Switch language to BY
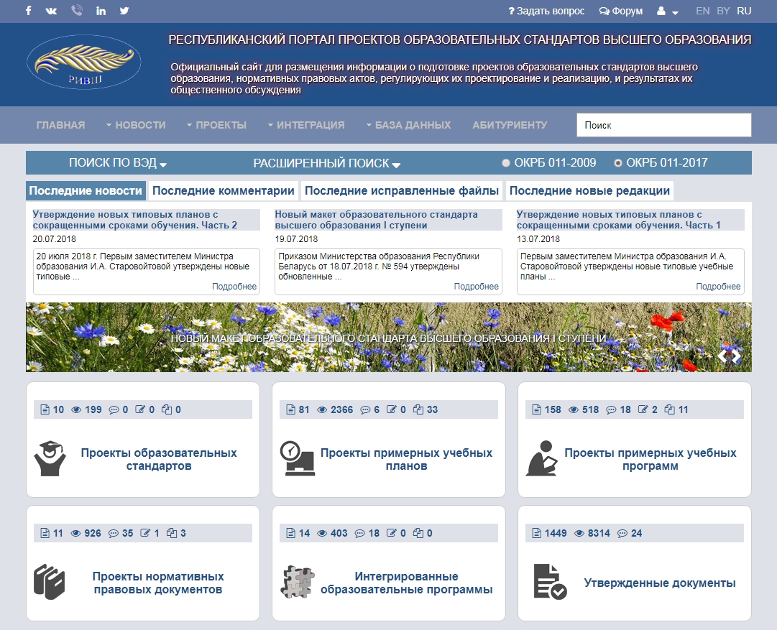Image resolution: width=777 pixels, height=630 pixels. [724, 11]
